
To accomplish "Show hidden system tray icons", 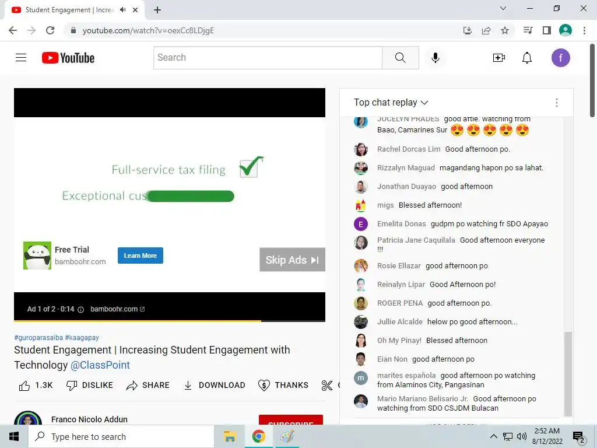I will tap(493, 436).
